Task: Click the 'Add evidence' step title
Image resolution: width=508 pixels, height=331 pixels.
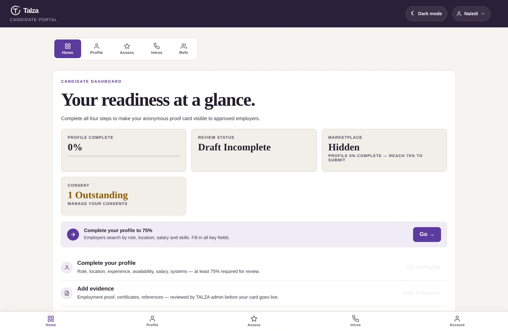Action: [96, 289]
